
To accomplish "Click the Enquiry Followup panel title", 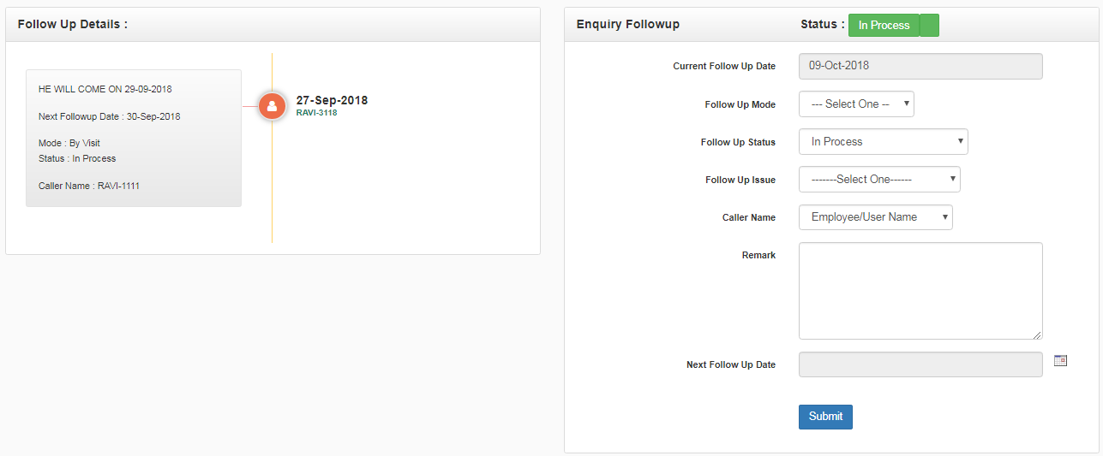I will (x=628, y=25).
